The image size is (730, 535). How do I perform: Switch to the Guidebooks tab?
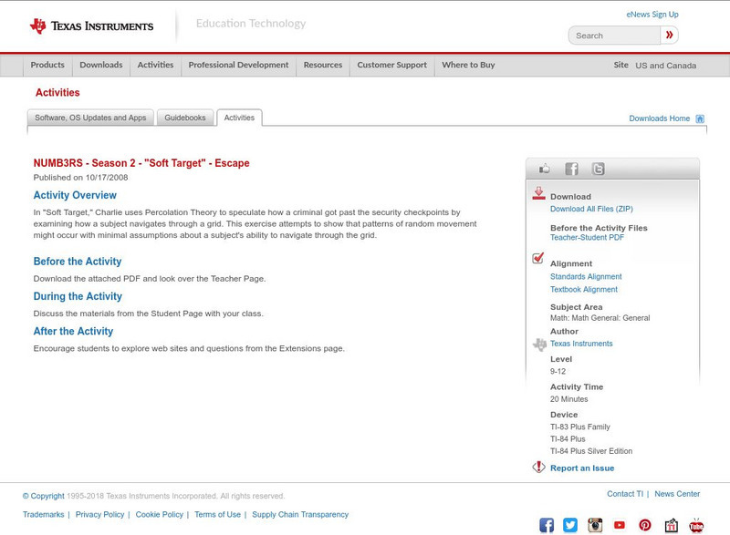click(185, 118)
